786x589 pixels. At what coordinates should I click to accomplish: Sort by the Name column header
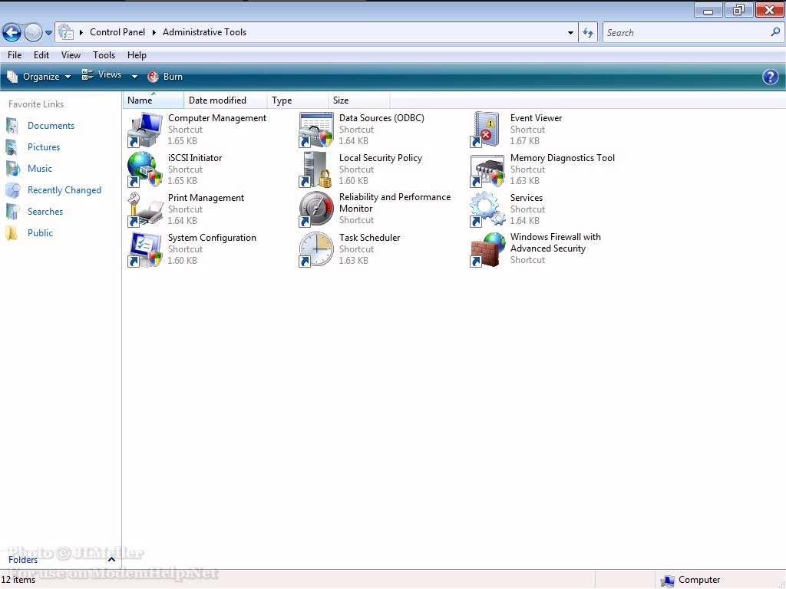tap(154, 100)
